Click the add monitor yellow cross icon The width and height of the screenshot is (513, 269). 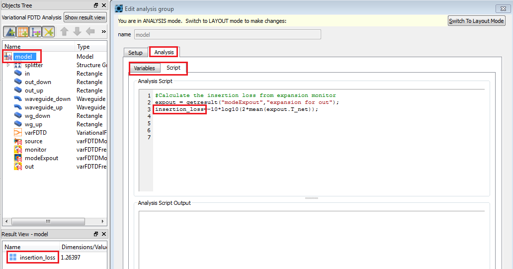(48, 32)
